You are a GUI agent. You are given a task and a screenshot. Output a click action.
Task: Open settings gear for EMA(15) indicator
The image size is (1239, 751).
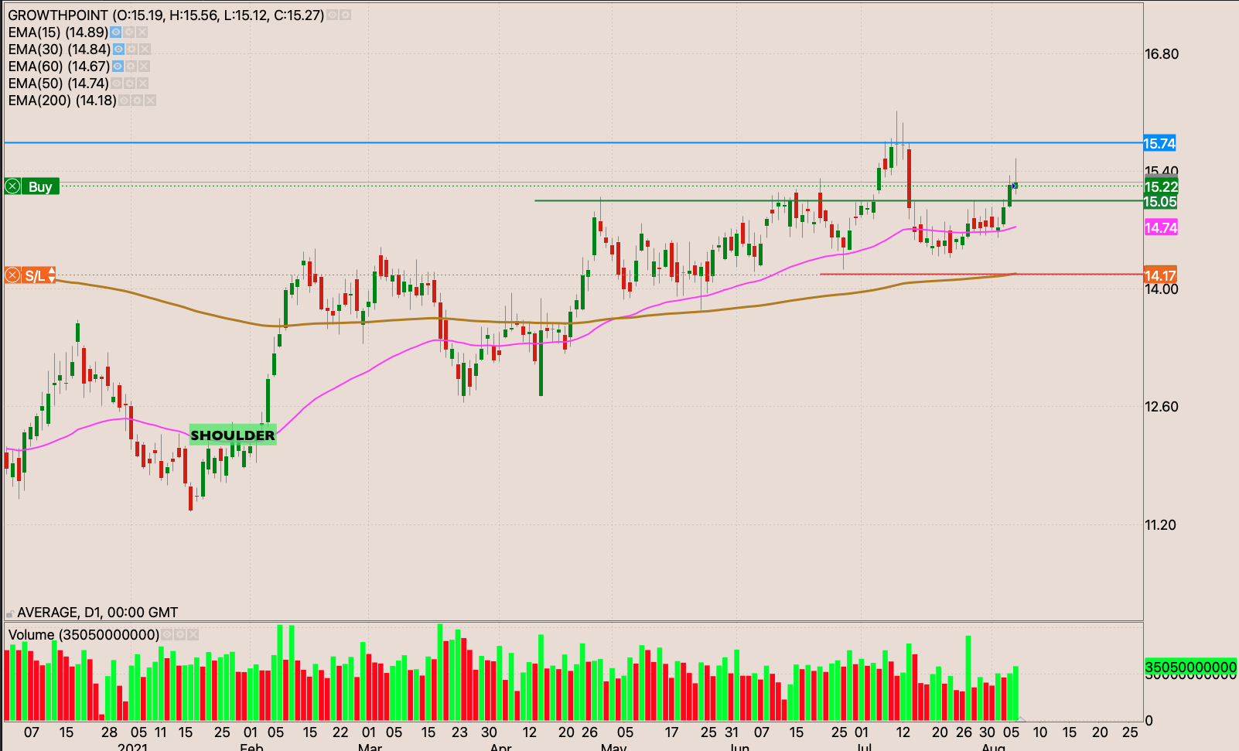[x=129, y=32]
